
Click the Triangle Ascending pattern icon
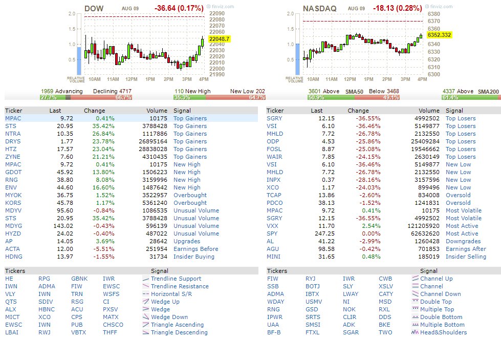(146, 325)
